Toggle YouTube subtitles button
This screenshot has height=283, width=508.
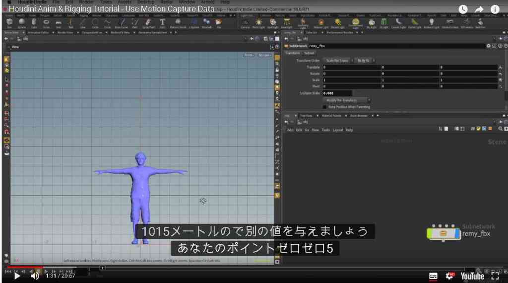tap(433, 276)
